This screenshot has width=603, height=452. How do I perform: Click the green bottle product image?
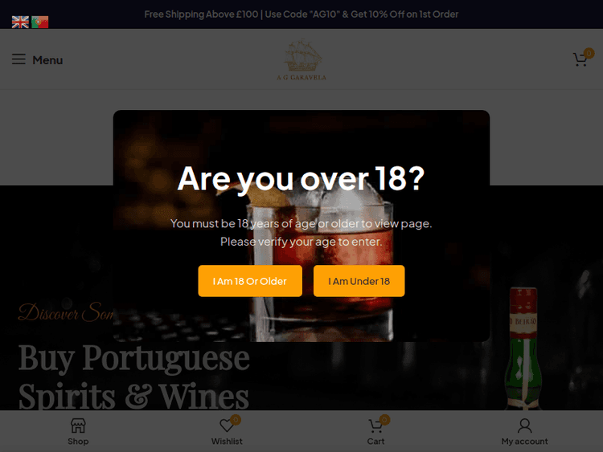pyautogui.click(x=523, y=348)
